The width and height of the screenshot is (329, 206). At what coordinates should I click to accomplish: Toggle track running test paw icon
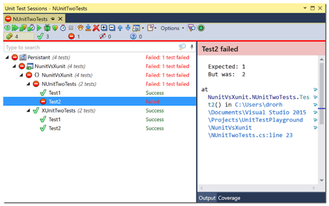(80, 28)
